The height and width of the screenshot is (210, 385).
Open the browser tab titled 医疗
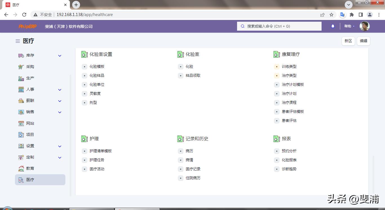pyautogui.click(x=37, y=5)
